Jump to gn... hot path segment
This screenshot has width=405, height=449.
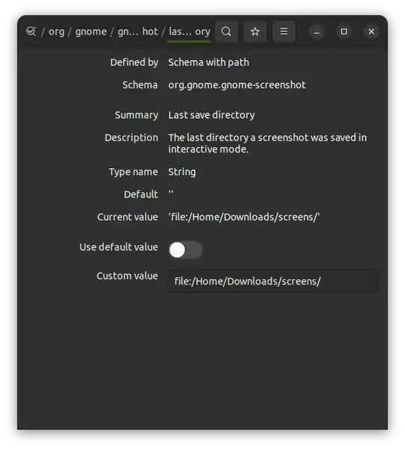(x=137, y=32)
